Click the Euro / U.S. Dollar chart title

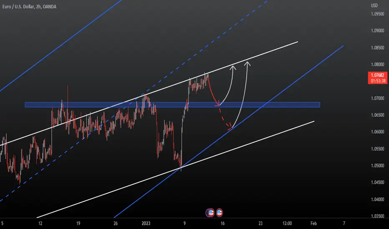pyautogui.click(x=29, y=7)
